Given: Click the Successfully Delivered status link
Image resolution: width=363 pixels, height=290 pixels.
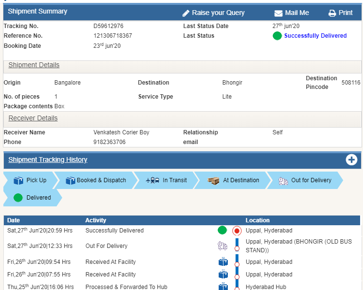Looking at the screenshot, I should coord(315,36).
